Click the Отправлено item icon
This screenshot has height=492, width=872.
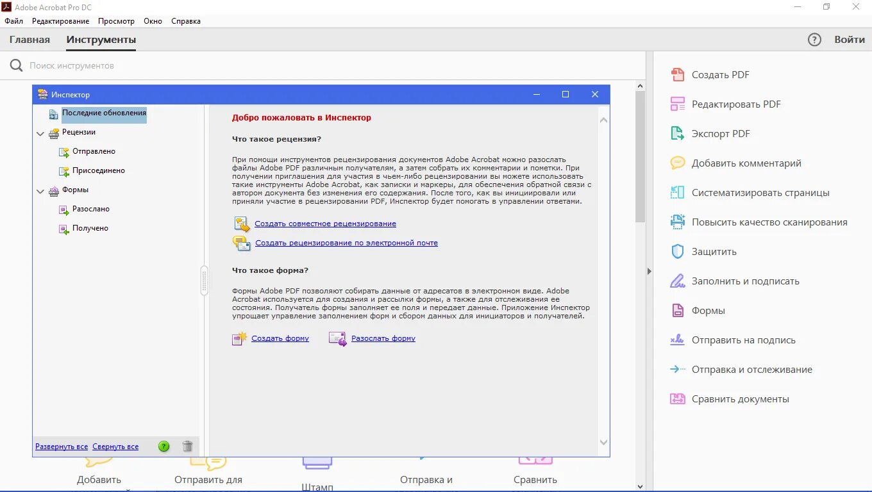coord(64,152)
